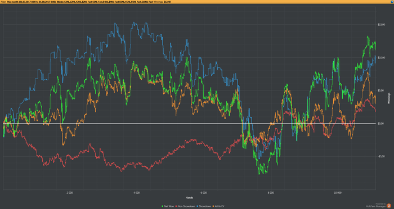The image size is (394, 209).
Task: Click the $10,00 axis label
Action: [381, 58]
